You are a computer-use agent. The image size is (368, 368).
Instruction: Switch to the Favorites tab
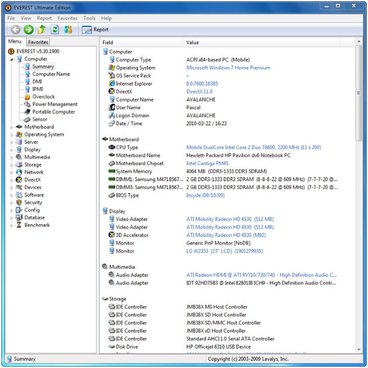(x=38, y=42)
